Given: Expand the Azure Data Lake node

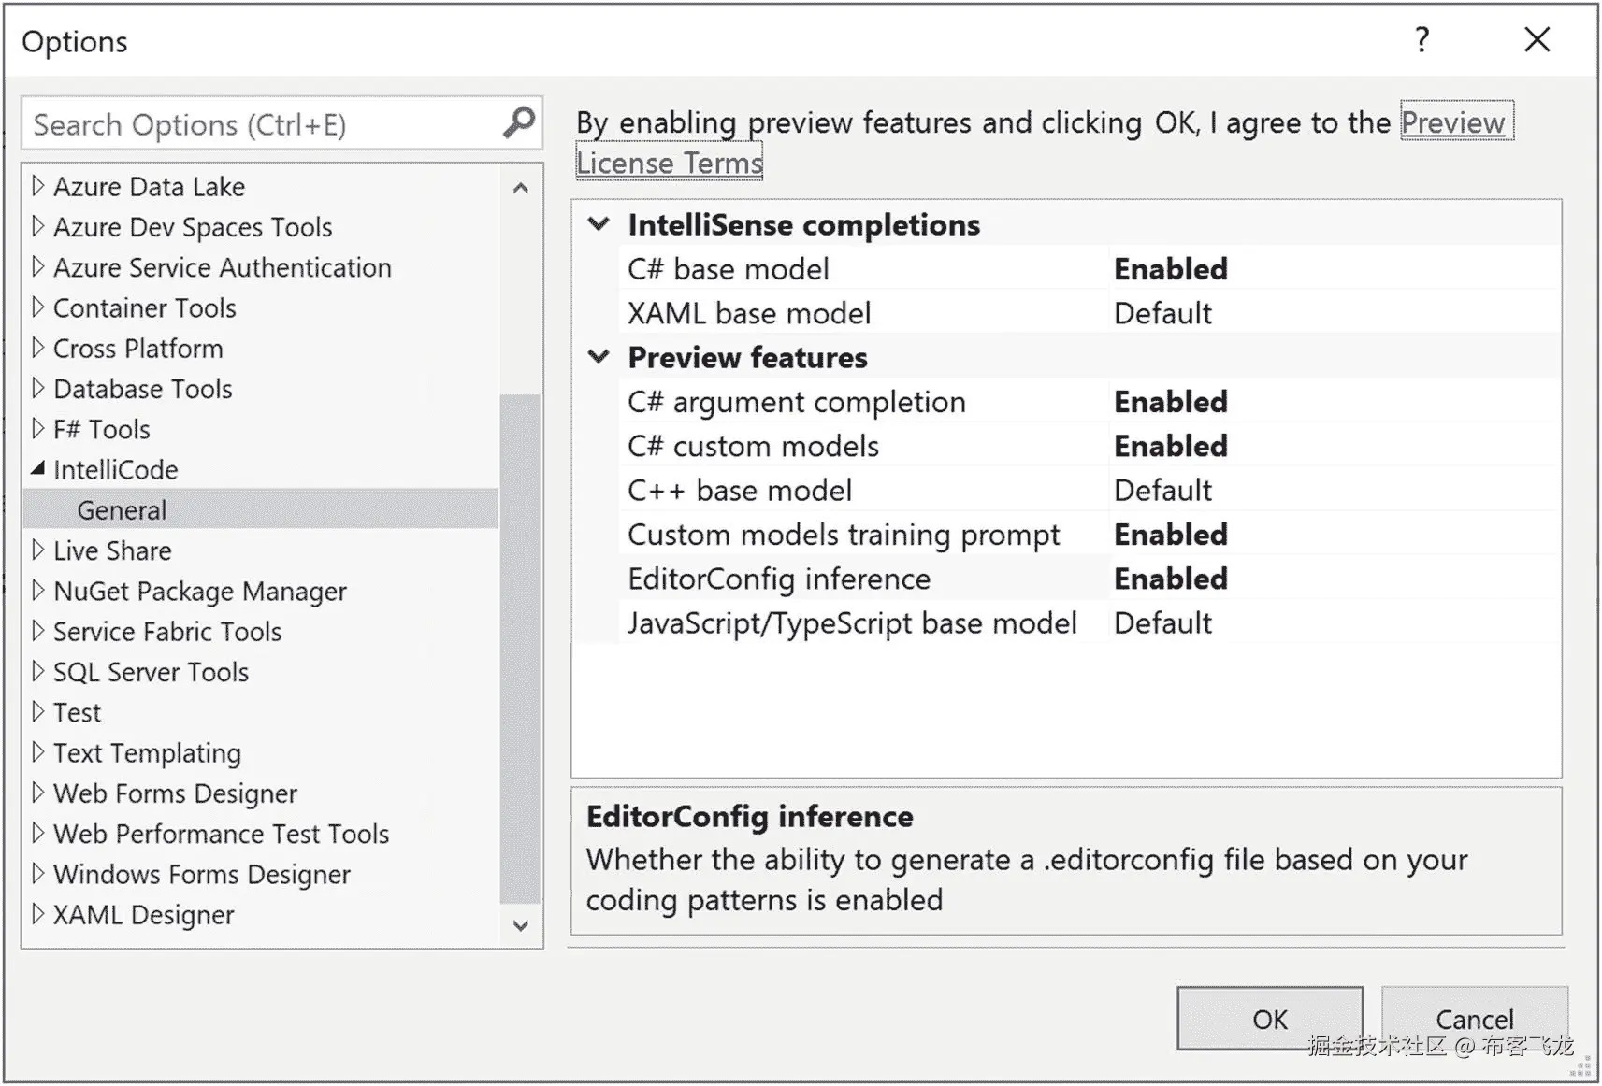Looking at the screenshot, I should click(37, 186).
